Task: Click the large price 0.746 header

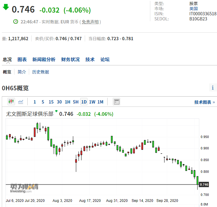Action: point(23,9)
